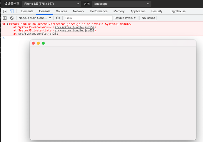Click the No Issues button
203x142 pixels.
coord(148,18)
